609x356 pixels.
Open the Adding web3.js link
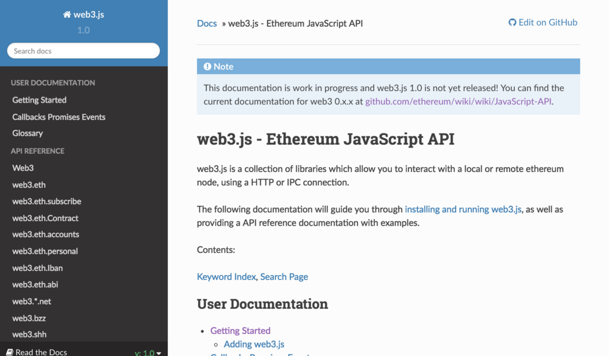coord(254,344)
